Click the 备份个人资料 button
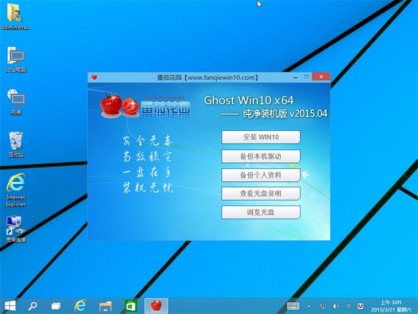The height and width of the screenshot is (314, 418). [261, 175]
